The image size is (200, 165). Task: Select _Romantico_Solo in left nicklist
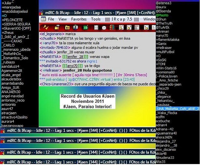click(15, 58)
